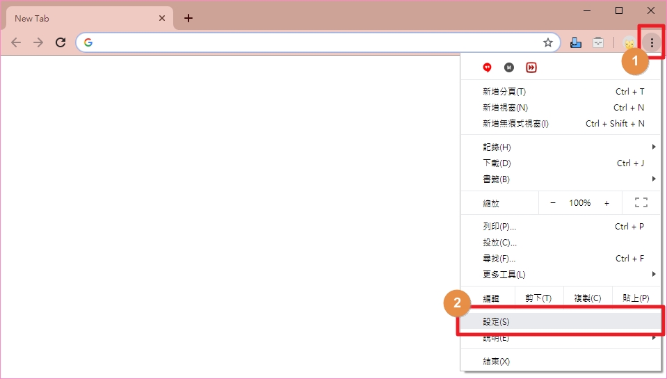Open Chrome's three-dot menu button

click(652, 42)
